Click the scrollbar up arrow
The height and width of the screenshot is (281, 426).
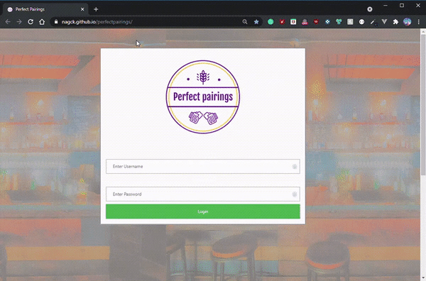click(423, 32)
